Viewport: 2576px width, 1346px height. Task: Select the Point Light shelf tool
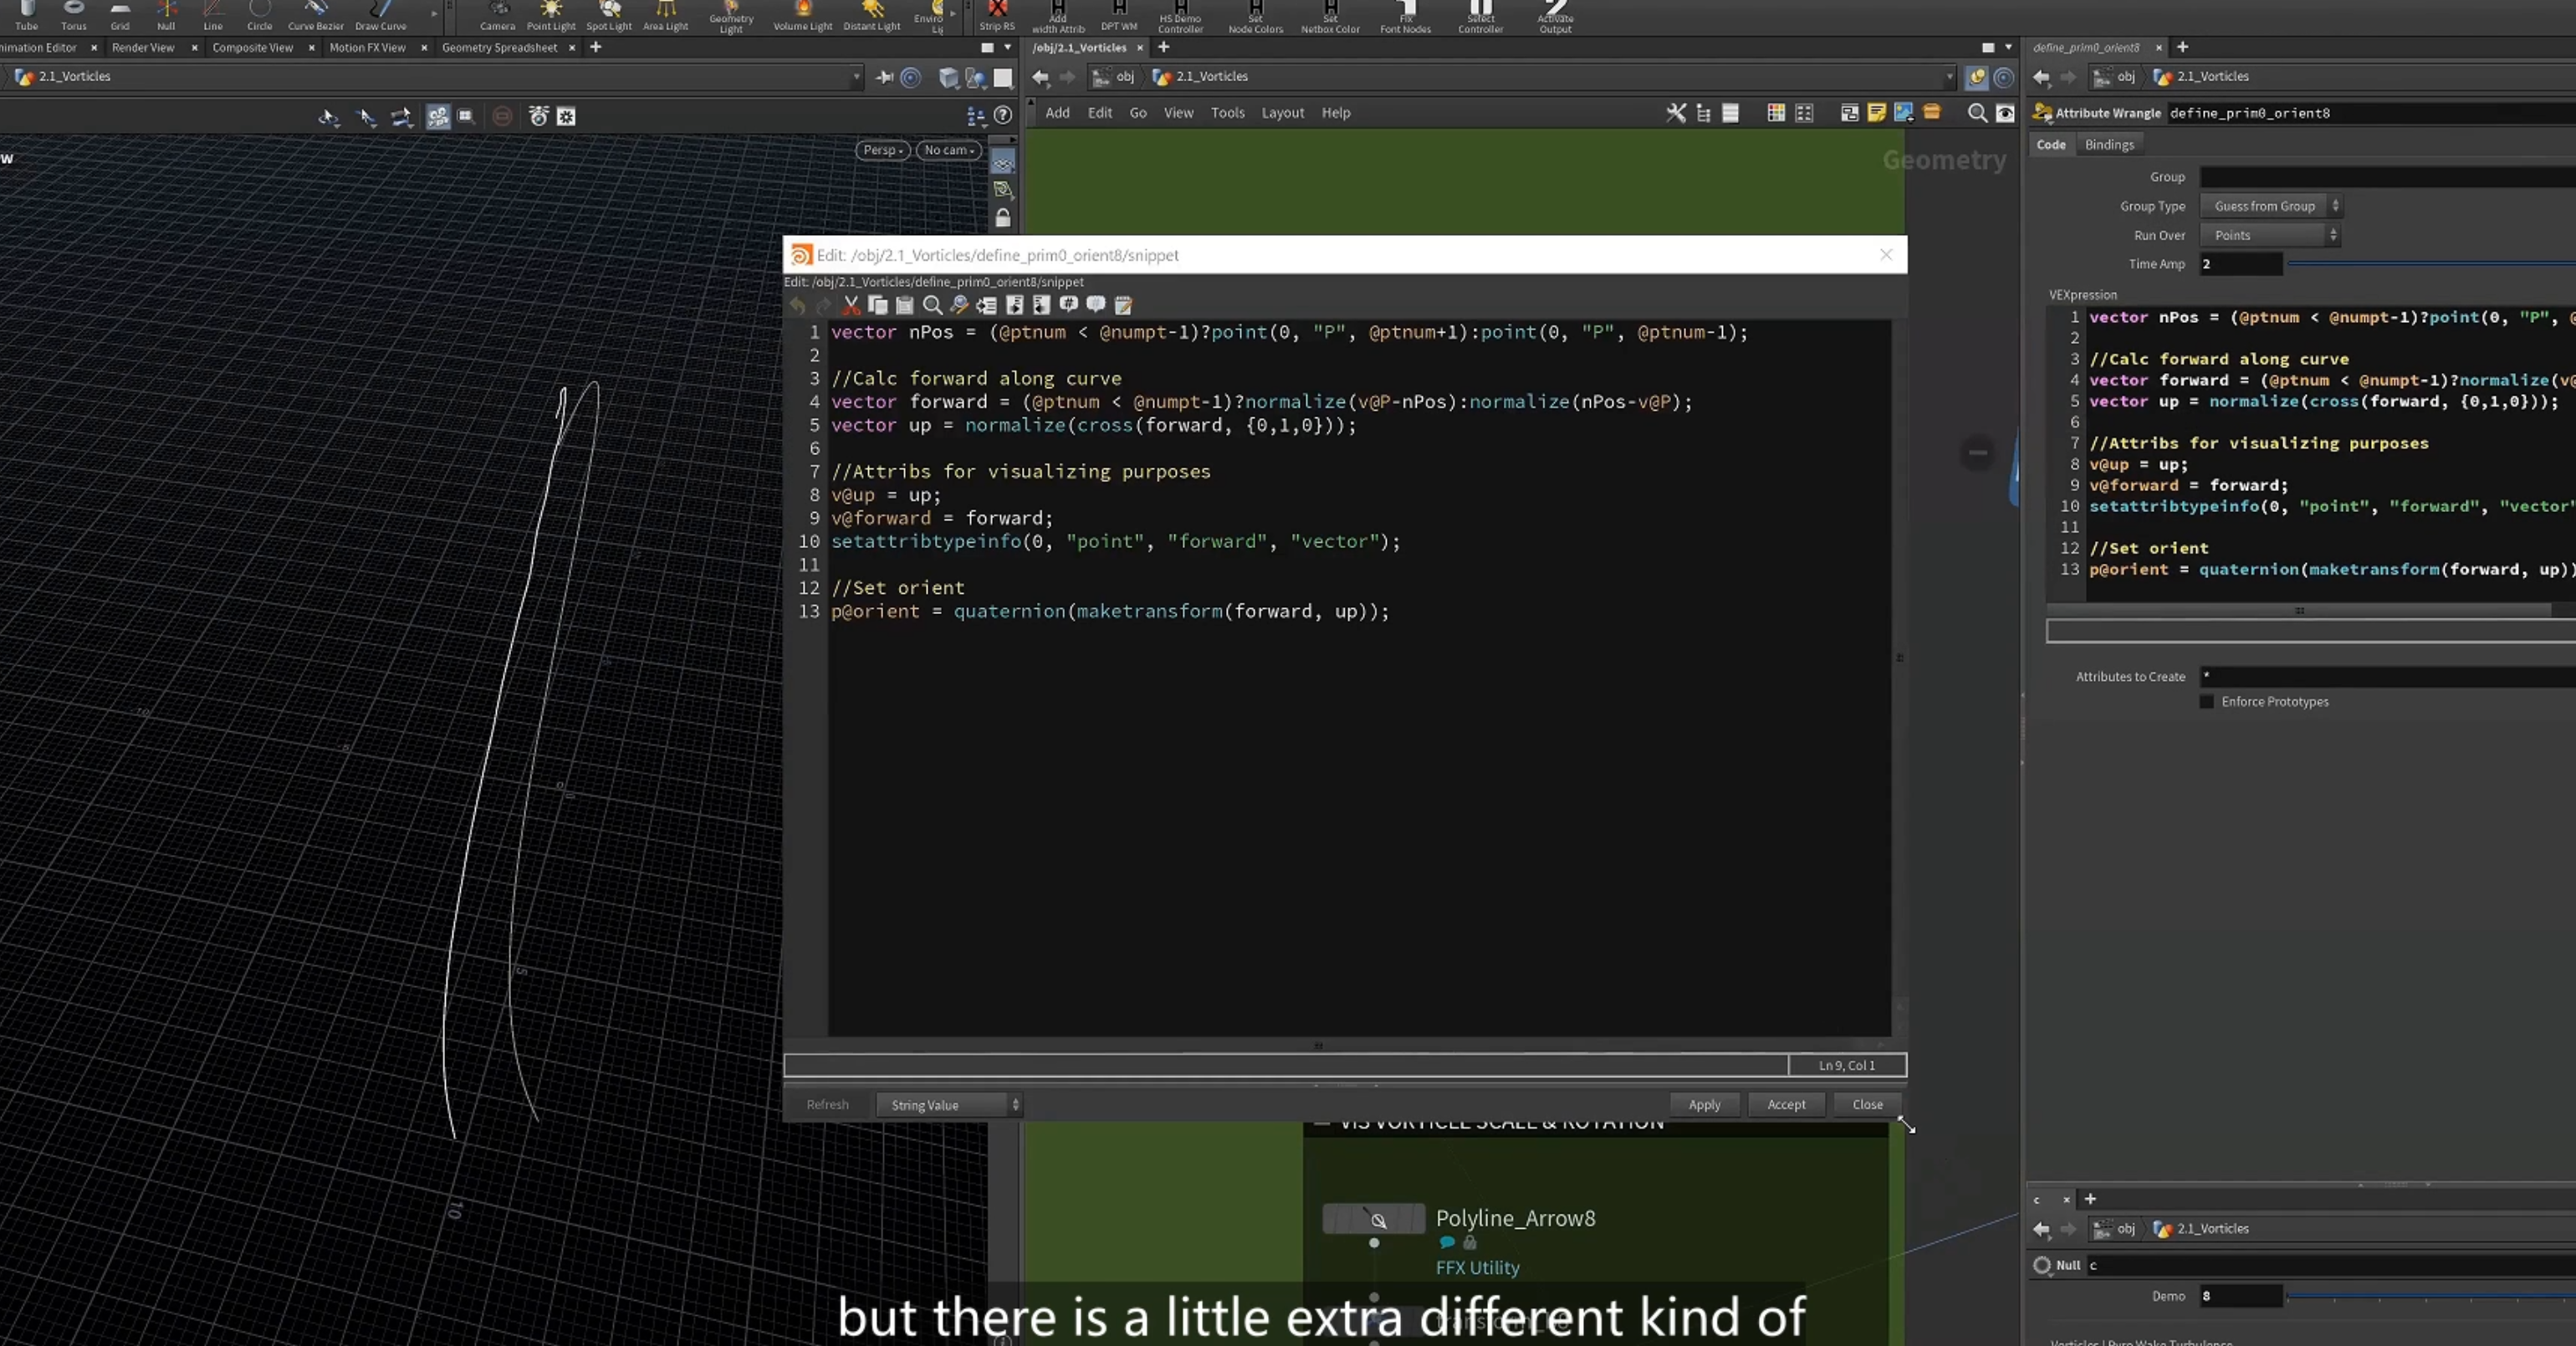point(551,15)
